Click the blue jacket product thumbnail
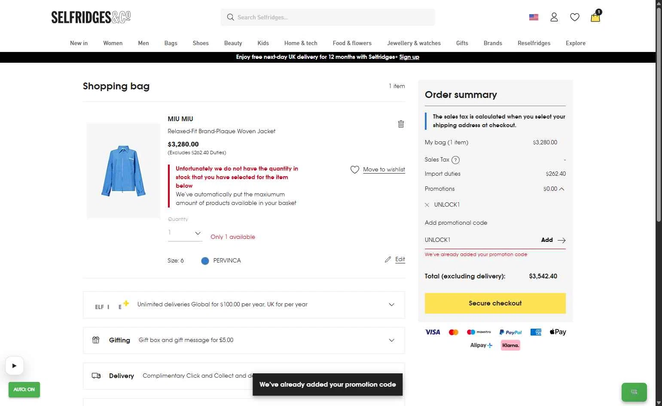Image resolution: width=662 pixels, height=406 pixels. tap(123, 171)
